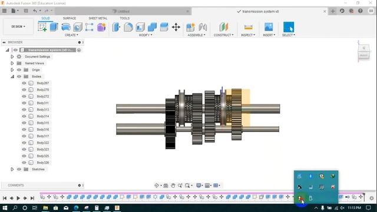Select the Measure ruler tool
Image resolution: width=377 pixels, height=212 pixels.
point(248,27)
